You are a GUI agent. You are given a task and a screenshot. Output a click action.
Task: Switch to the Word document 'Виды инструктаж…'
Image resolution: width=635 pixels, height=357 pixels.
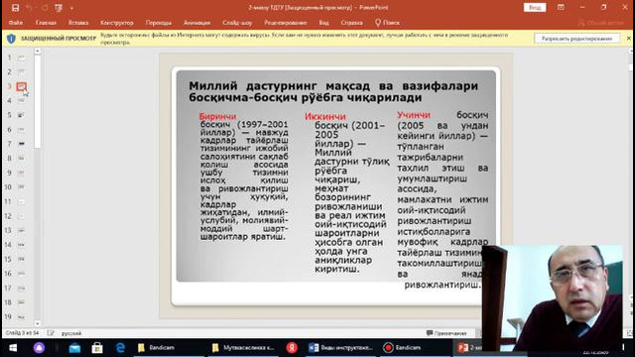(341, 348)
